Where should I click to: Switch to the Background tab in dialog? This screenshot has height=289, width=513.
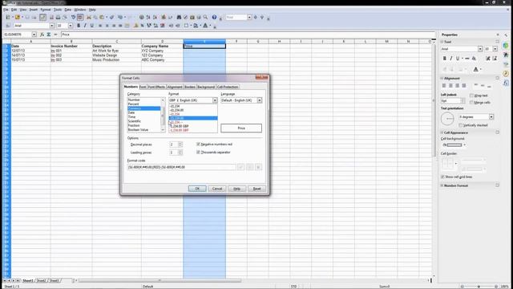tap(206, 87)
